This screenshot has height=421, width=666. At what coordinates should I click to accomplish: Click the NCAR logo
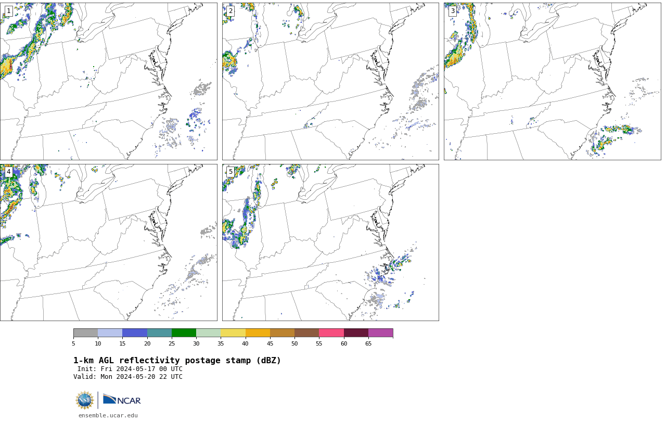(122, 400)
